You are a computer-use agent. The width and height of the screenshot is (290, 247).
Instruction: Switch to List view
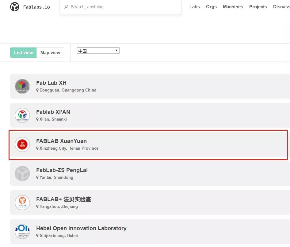(x=23, y=53)
